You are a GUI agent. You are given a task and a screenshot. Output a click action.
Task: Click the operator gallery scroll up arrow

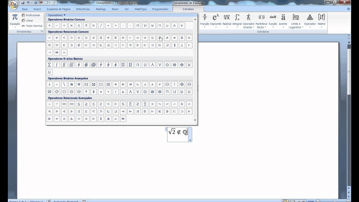coord(195,20)
